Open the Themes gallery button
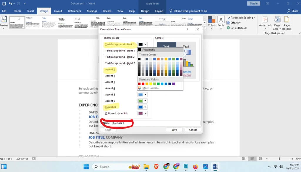 pos(4,23)
